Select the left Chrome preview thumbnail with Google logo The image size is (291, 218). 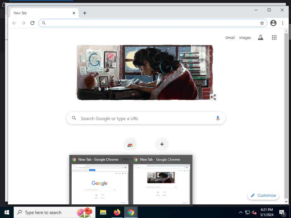[x=100, y=184]
